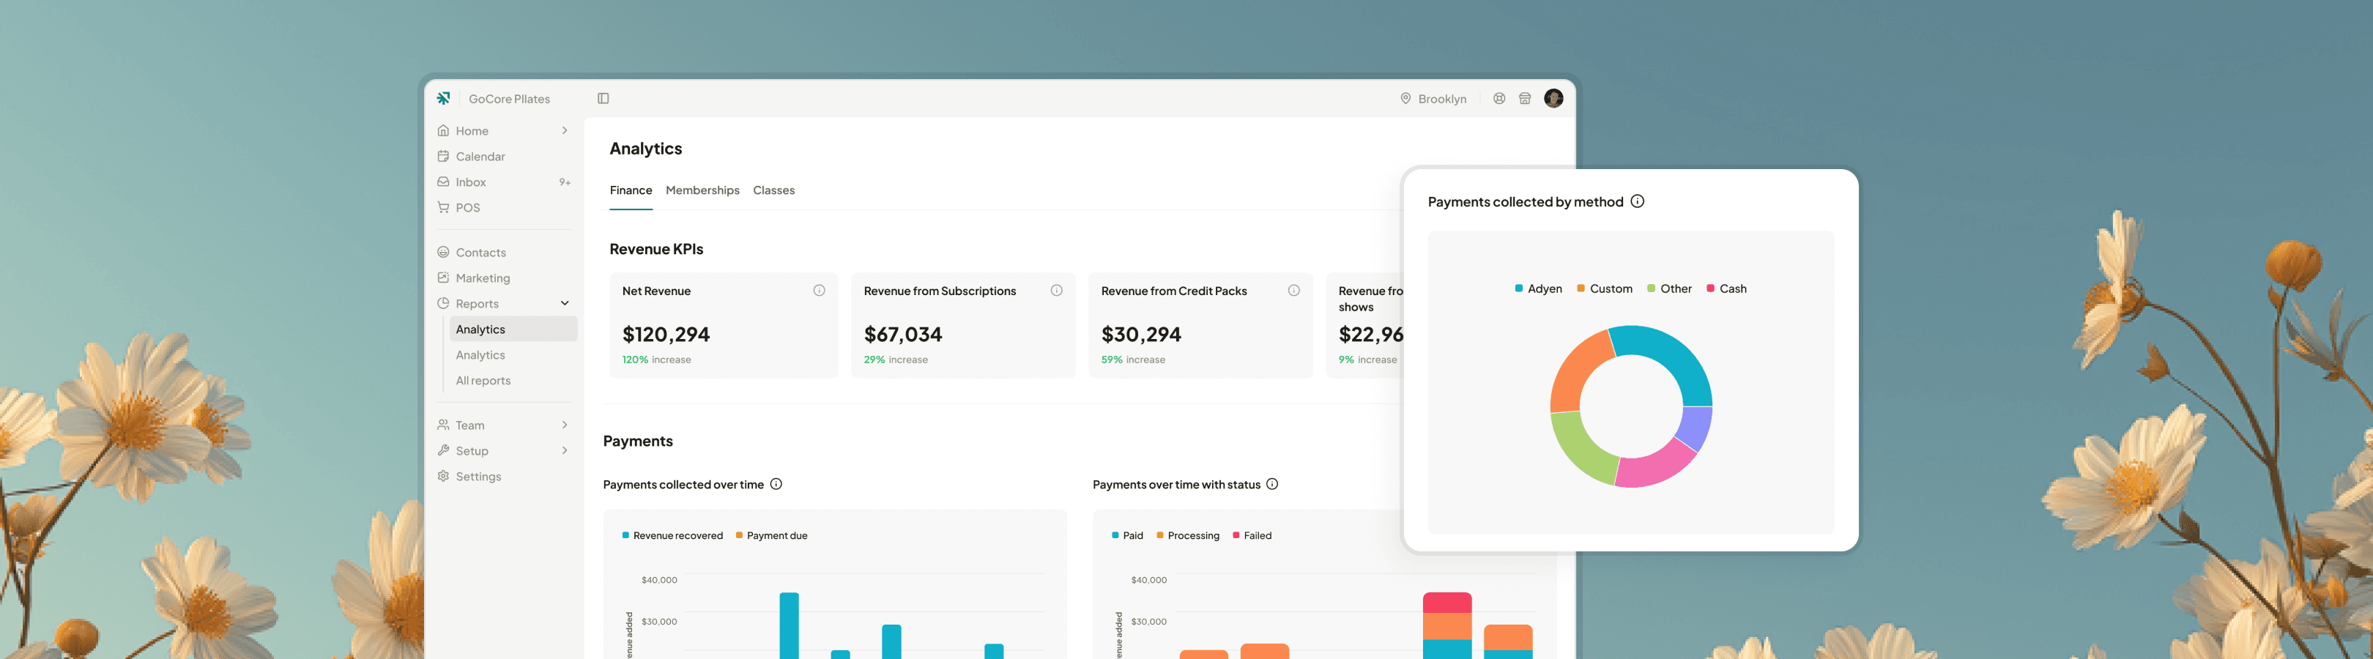Toggle Adyen series in donut legend
The image size is (2373, 659).
click(1538, 289)
